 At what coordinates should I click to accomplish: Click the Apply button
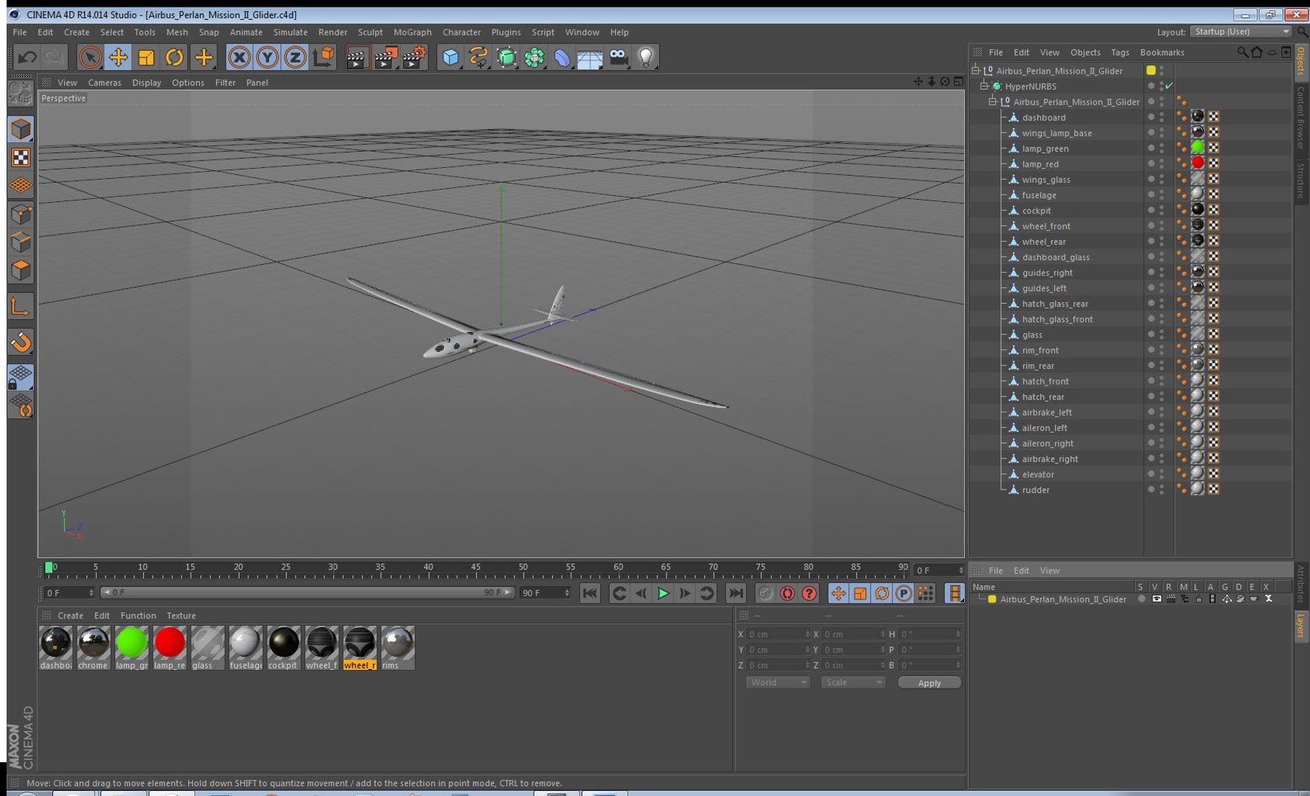click(930, 682)
